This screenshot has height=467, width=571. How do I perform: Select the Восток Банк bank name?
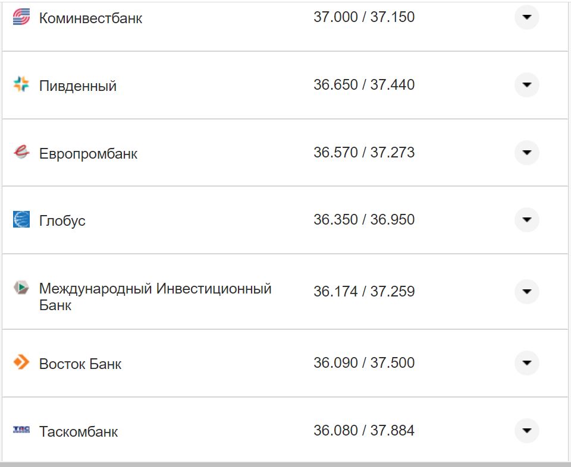(x=80, y=363)
